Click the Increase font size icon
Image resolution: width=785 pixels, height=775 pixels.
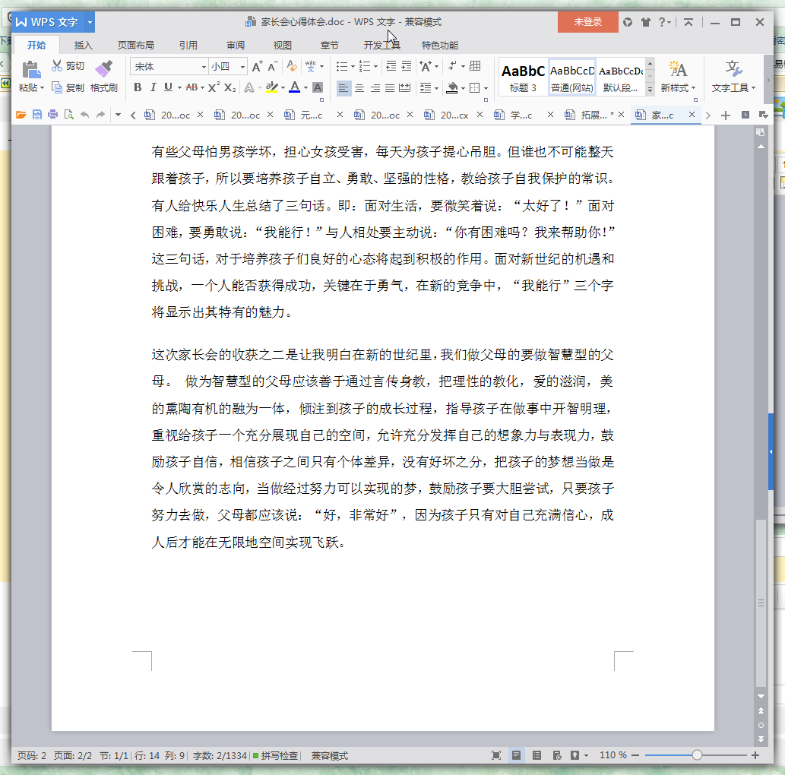257,67
